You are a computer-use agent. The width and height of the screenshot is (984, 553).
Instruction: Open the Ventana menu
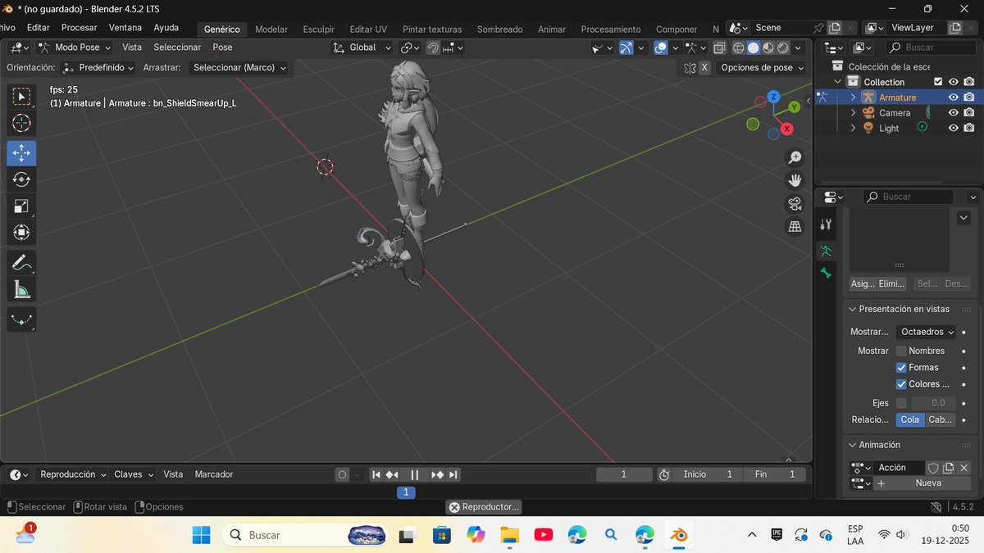point(125,28)
